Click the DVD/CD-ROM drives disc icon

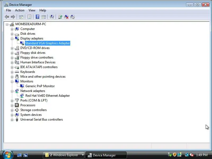[17, 48]
